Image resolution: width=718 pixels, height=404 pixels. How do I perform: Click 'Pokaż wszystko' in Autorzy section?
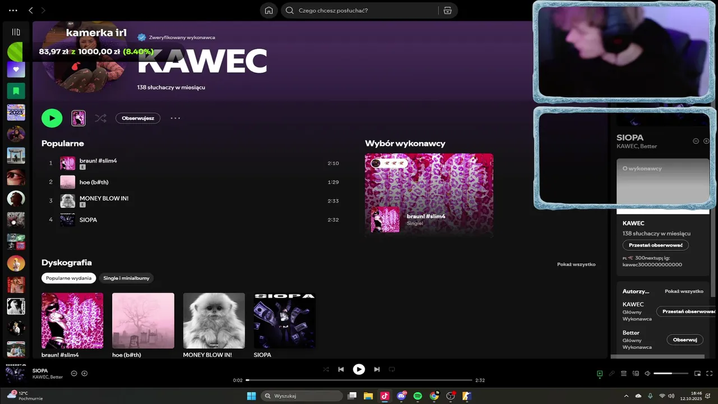(684, 291)
